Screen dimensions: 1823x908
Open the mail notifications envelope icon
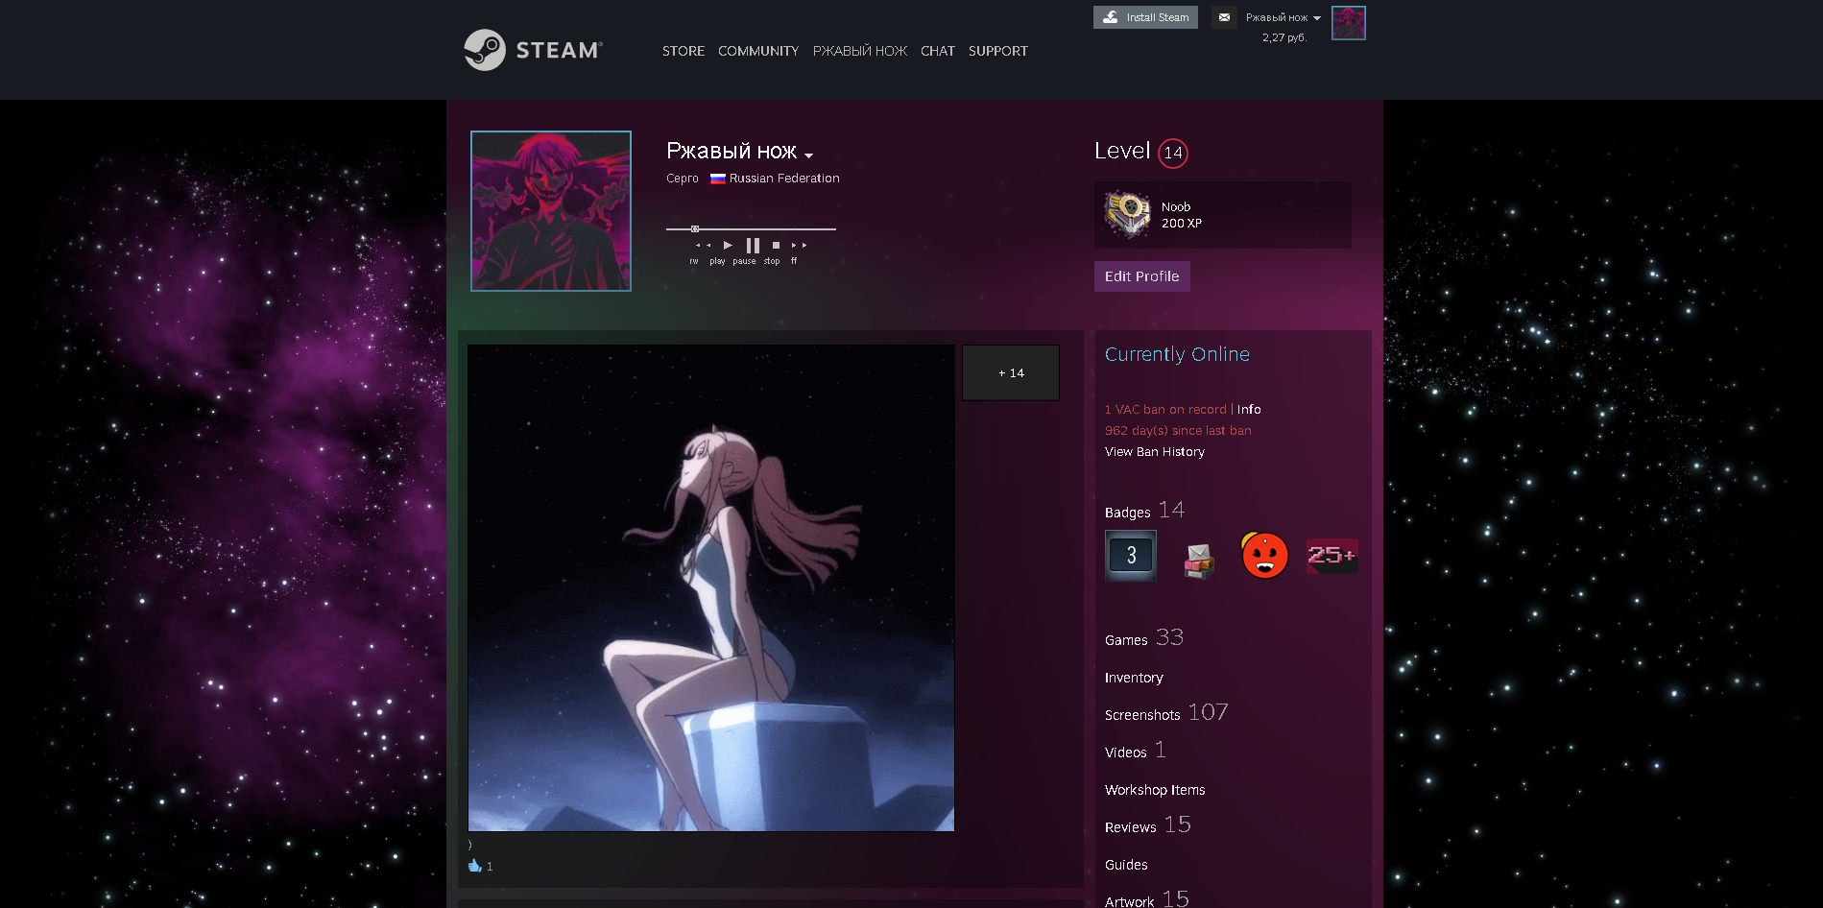[1224, 17]
